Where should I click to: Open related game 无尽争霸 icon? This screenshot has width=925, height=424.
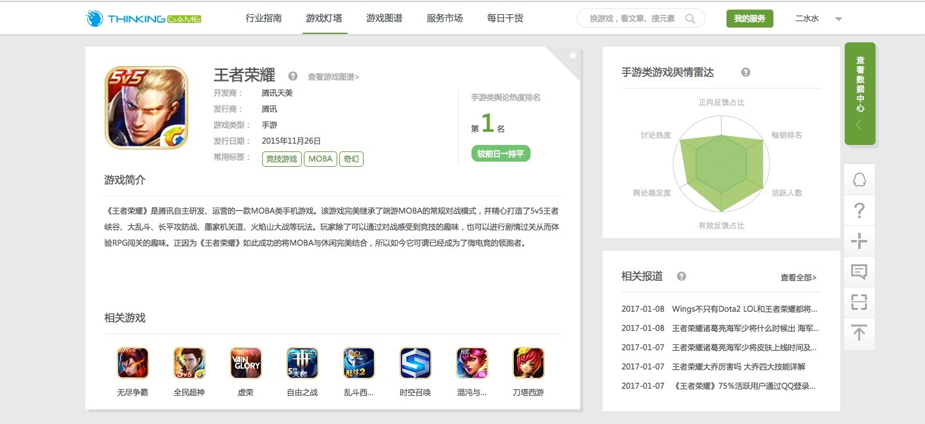tap(133, 363)
